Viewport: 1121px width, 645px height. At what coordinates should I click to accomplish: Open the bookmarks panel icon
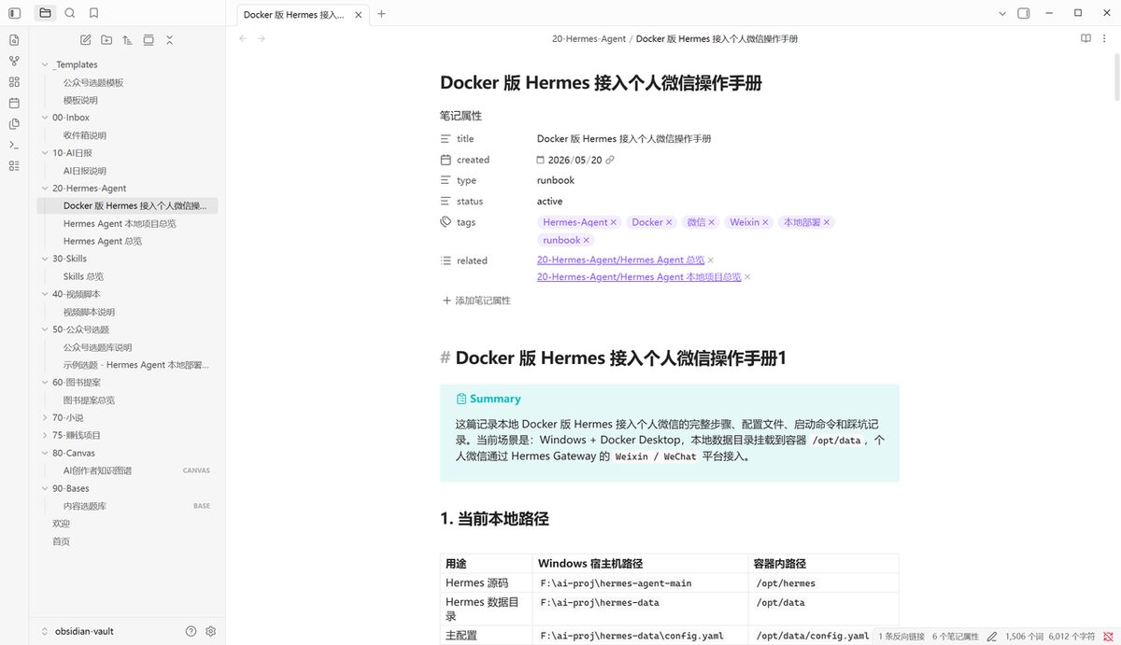click(x=94, y=13)
